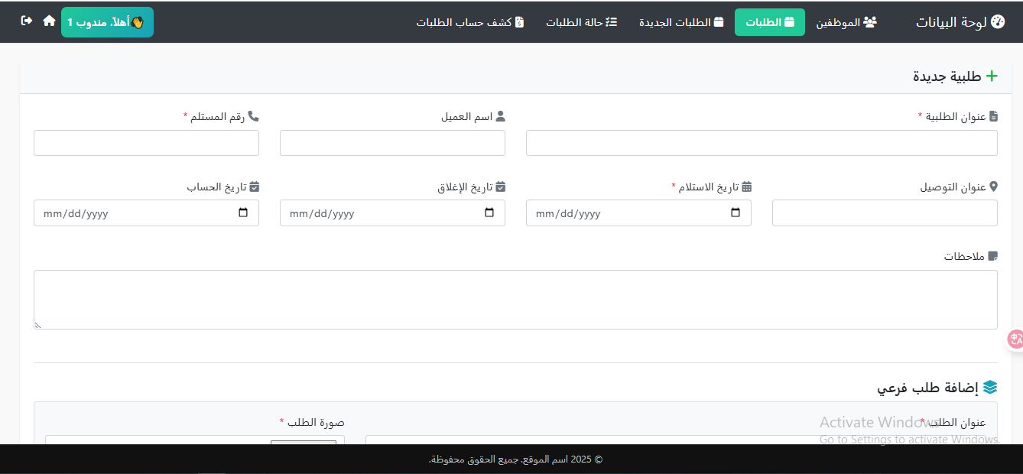Screen dimensions: 1023x474
Task: Click the layers icon beside إضافة طلب فرعي
Action: click(990, 387)
